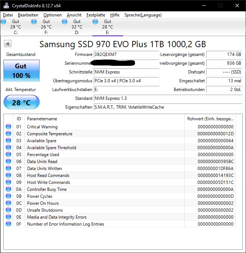This screenshot has height=253, width=246.
Task: Click status orb for Composite Temperature row
Action: coord(8,133)
